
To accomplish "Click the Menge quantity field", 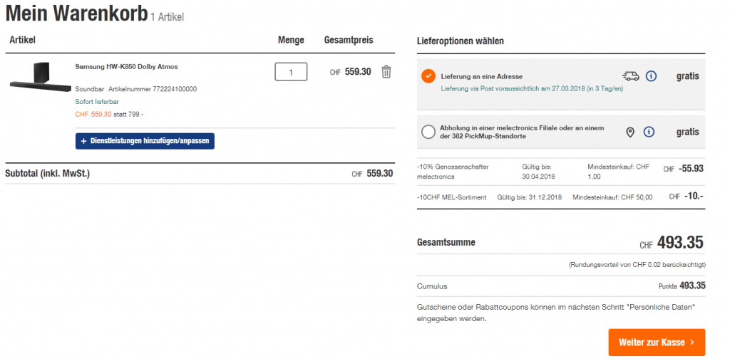I will (x=291, y=72).
